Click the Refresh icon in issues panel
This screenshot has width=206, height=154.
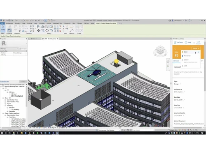(175, 42)
